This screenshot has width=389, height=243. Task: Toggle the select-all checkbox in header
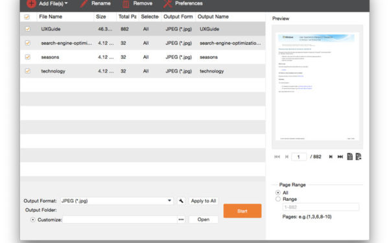[27, 17]
